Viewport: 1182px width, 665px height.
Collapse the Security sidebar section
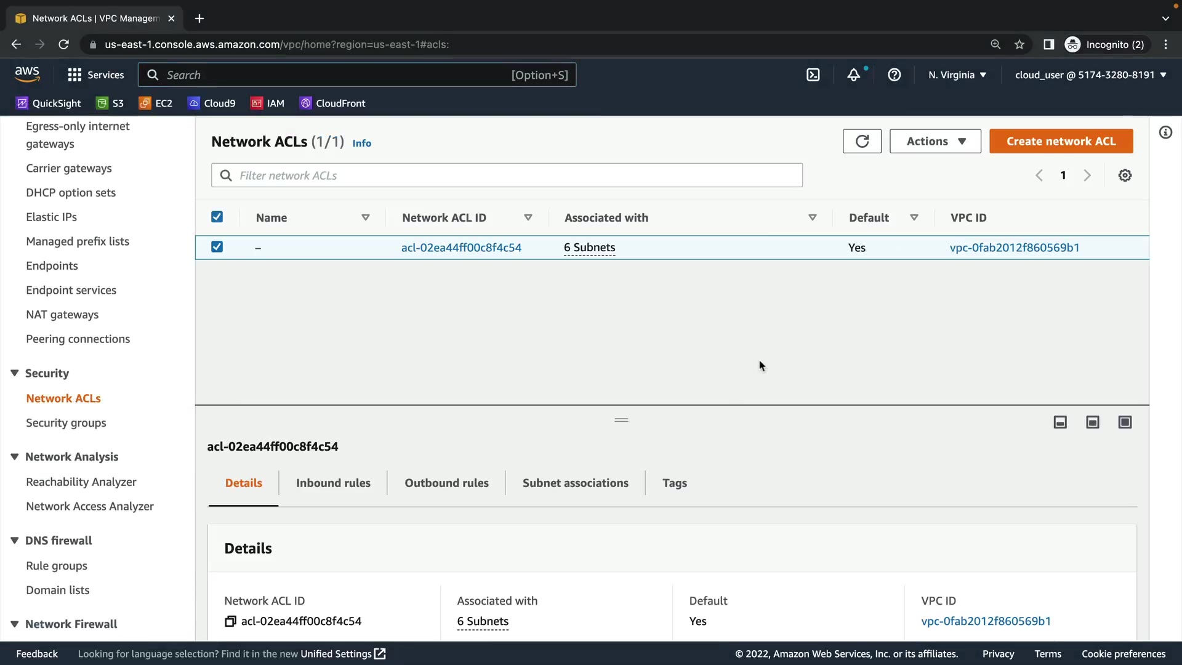[15, 373]
